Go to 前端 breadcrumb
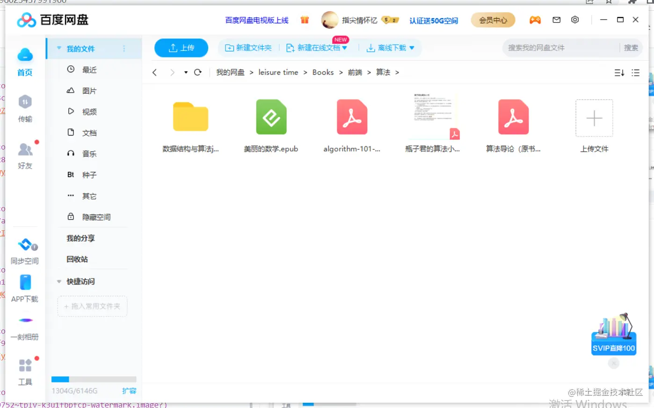654x408 pixels. coord(355,72)
